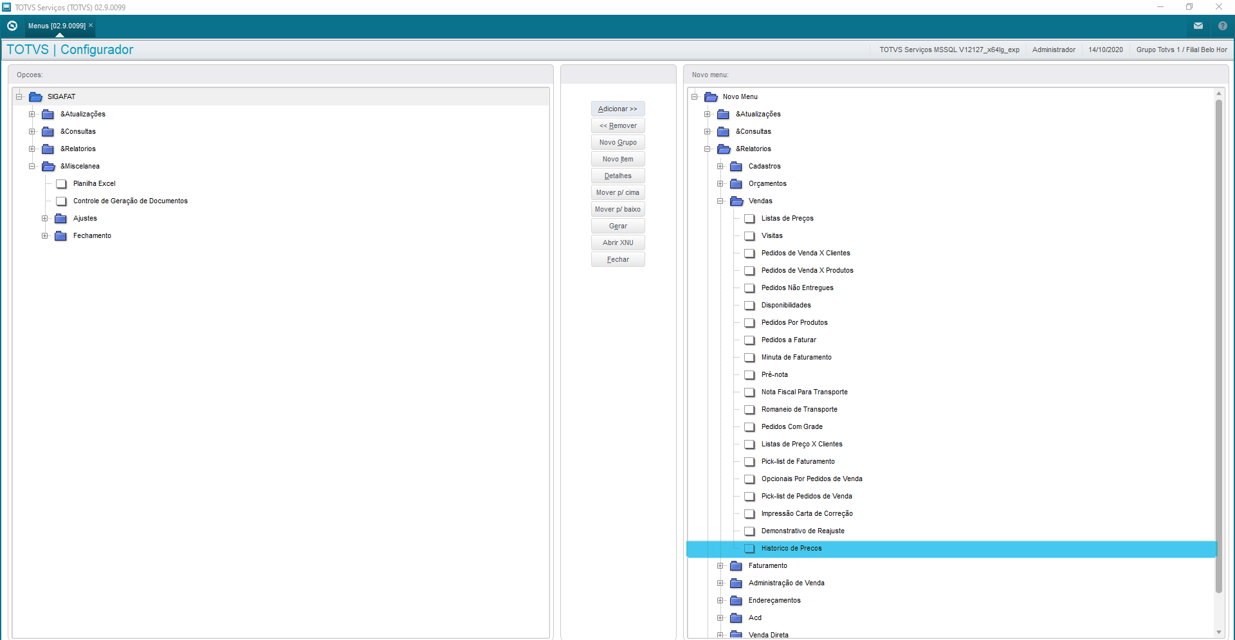1235x640 pixels.
Task: Collapse the Vendas folder node
Action: [720, 201]
